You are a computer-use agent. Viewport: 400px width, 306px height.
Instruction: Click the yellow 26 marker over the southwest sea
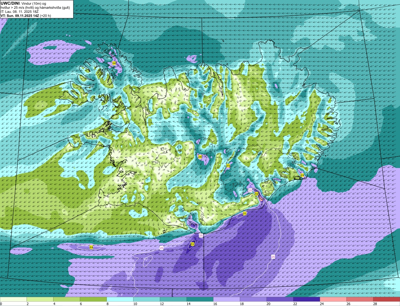point(91,247)
